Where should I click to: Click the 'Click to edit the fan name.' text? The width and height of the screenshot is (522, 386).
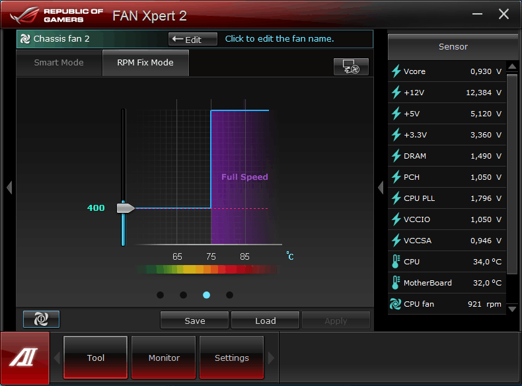(x=280, y=38)
